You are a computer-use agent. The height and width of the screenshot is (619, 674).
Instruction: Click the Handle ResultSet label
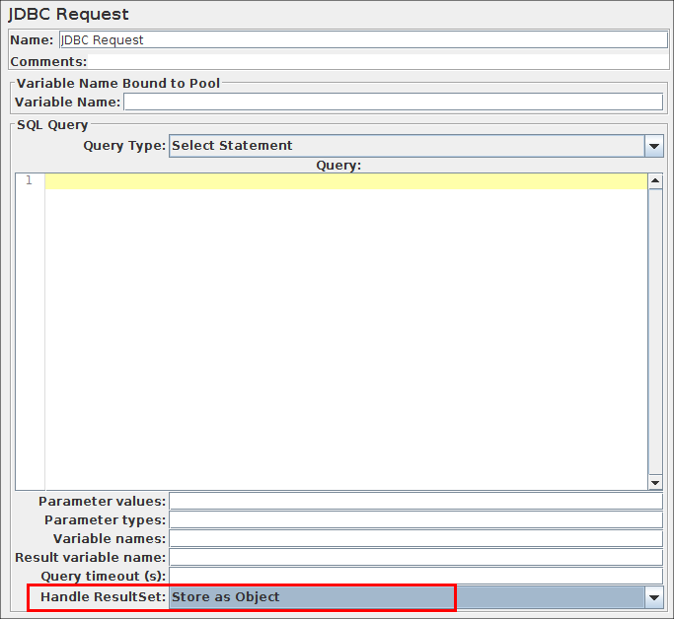[x=102, y=597]
